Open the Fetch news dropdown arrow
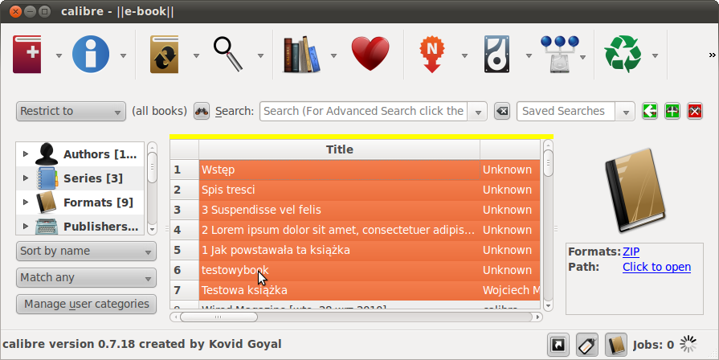Viewport: 719px width, 360px height. tap(464, 55)
